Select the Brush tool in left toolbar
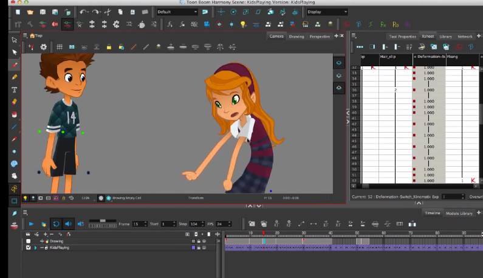The width and height of the screenshot is (483, 278). (x=15, y=65)
